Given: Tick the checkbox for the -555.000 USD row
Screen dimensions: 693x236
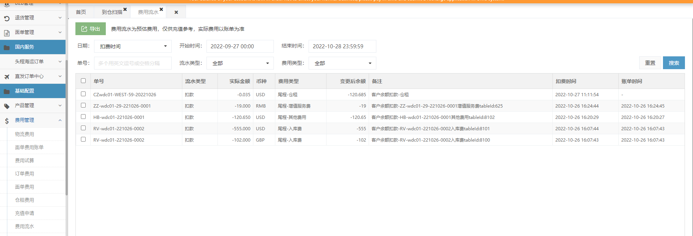Looking at the screenshot, I should 83,128.
